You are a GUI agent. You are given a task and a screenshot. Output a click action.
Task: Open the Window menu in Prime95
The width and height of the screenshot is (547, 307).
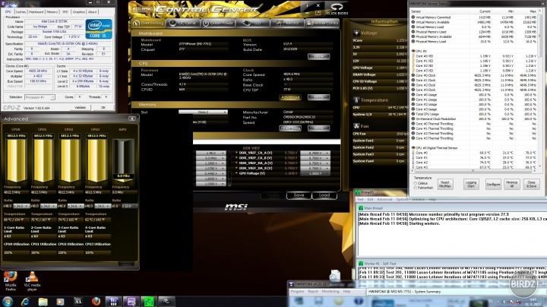[418, 200]
